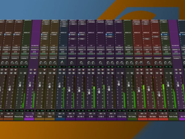Open automation mode selector on EGtr Solo
This screenshot has width=185, height=139.
click(138, 54)
